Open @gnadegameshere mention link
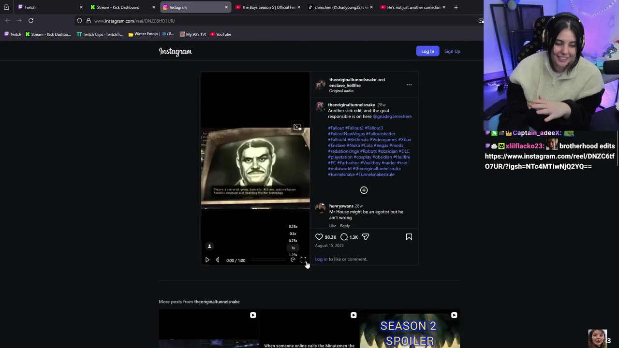The image size is (619, 348). tap(392, 116)
